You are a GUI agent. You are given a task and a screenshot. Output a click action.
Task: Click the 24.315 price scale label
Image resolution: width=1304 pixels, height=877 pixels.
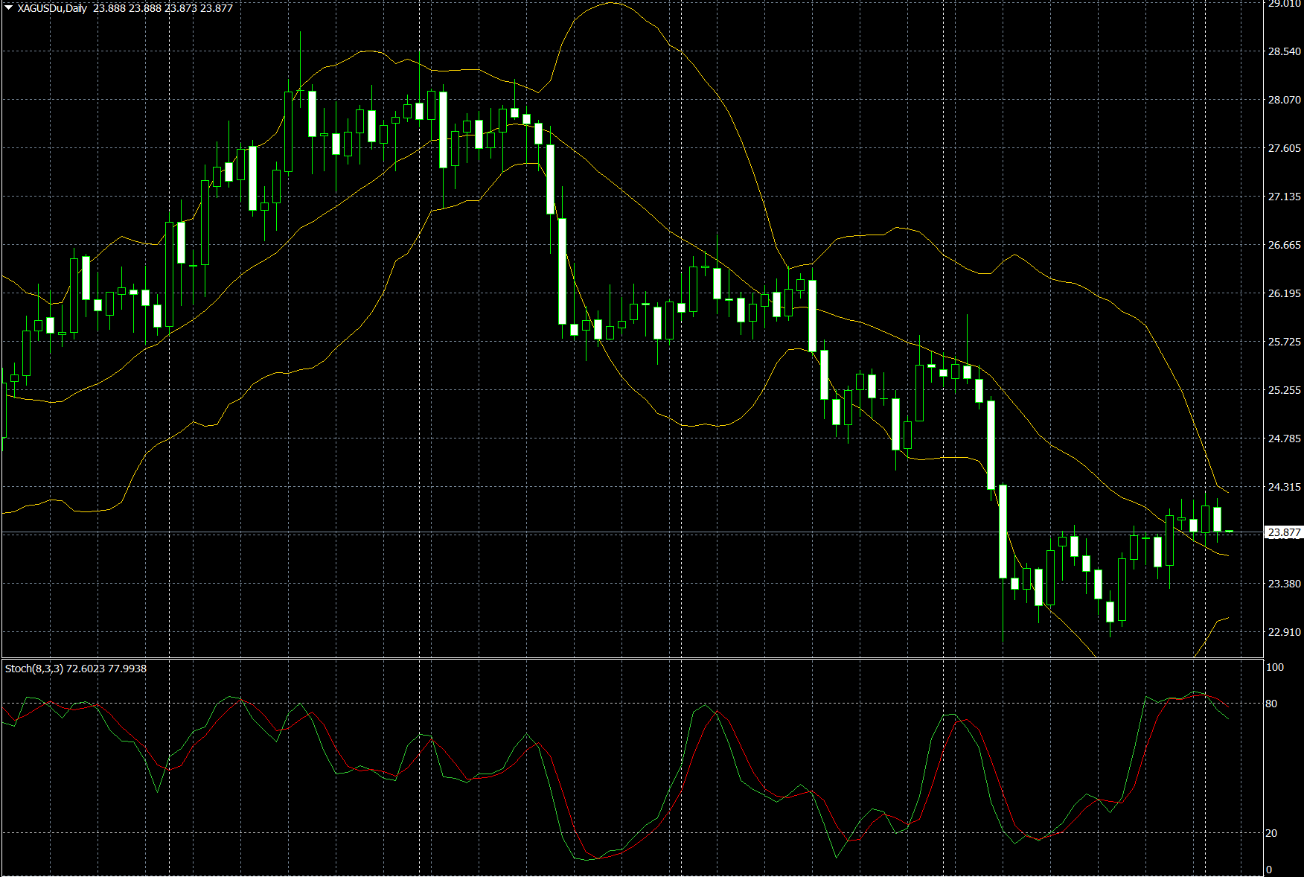tap(1285, 487)
